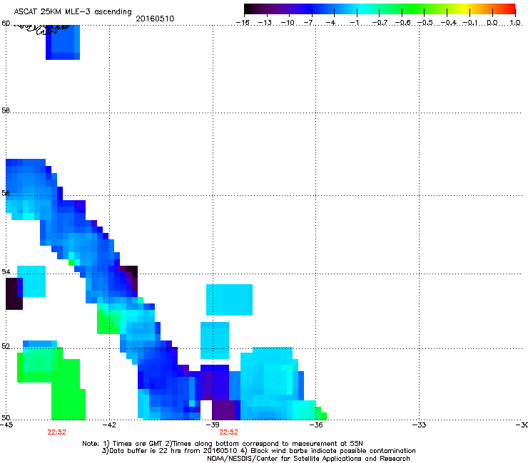Click the color scale label "-0.1"
528x463 pixels.
click(x=470, y=23)
